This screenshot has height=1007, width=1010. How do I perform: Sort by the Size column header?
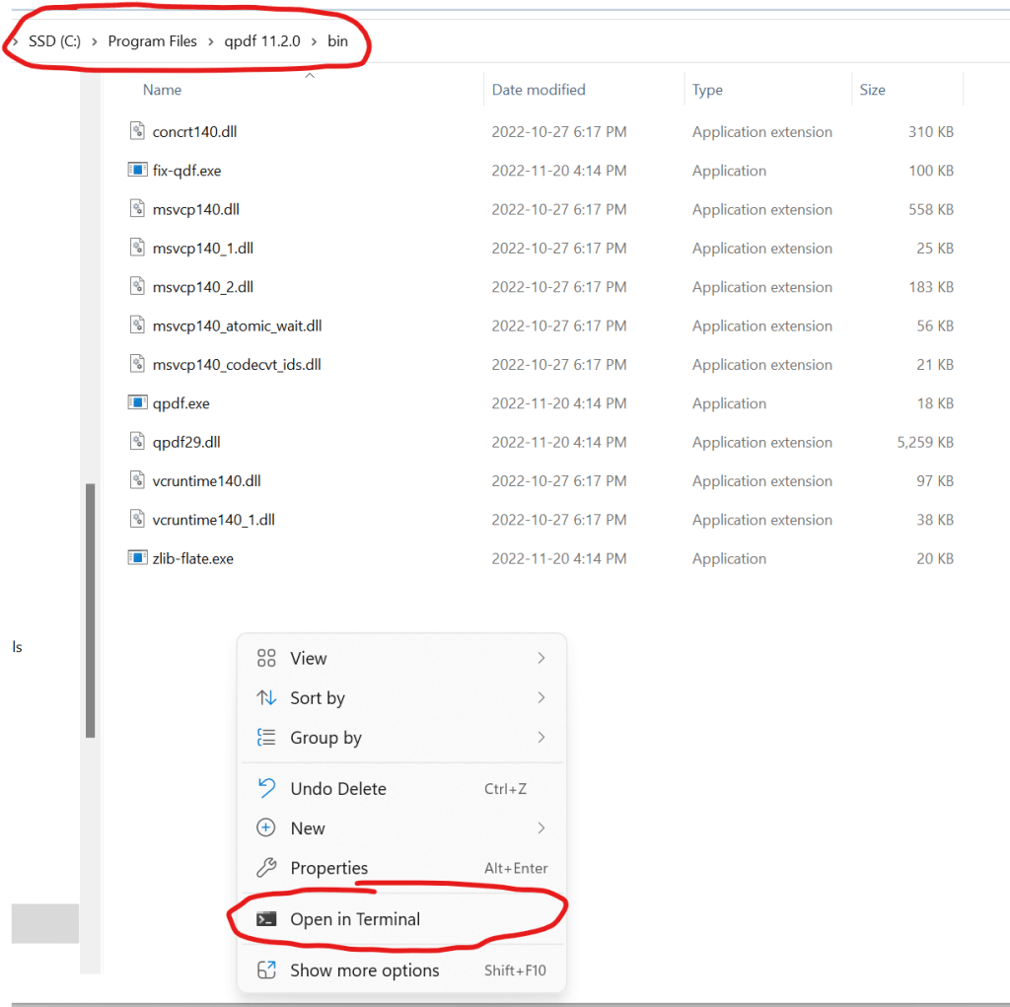[x=872, y=90]
